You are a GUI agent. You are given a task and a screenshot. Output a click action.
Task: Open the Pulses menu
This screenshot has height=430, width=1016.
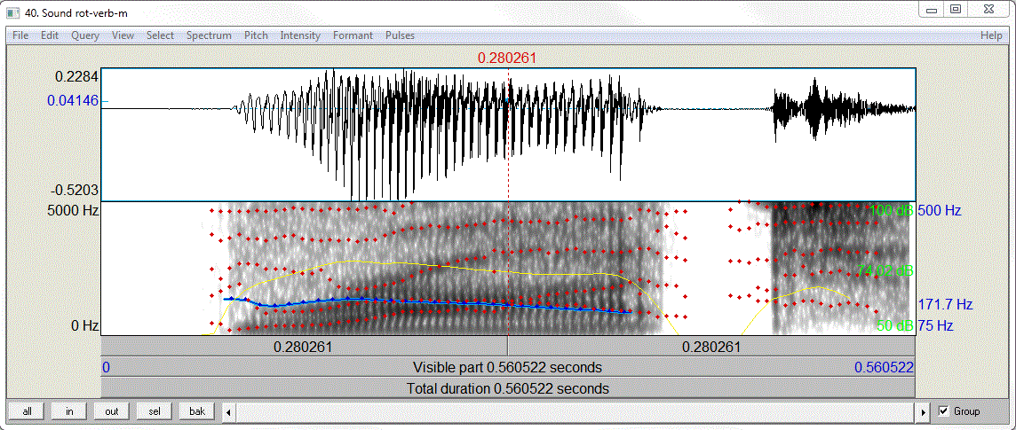(x=400, y=35)
